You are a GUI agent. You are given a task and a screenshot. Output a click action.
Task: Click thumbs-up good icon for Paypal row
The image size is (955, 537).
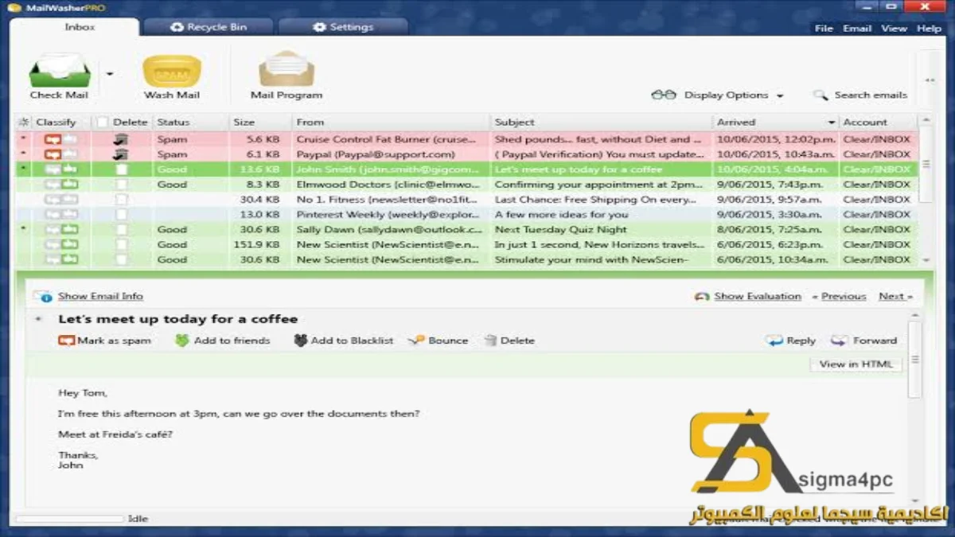(x=70, y=154)
